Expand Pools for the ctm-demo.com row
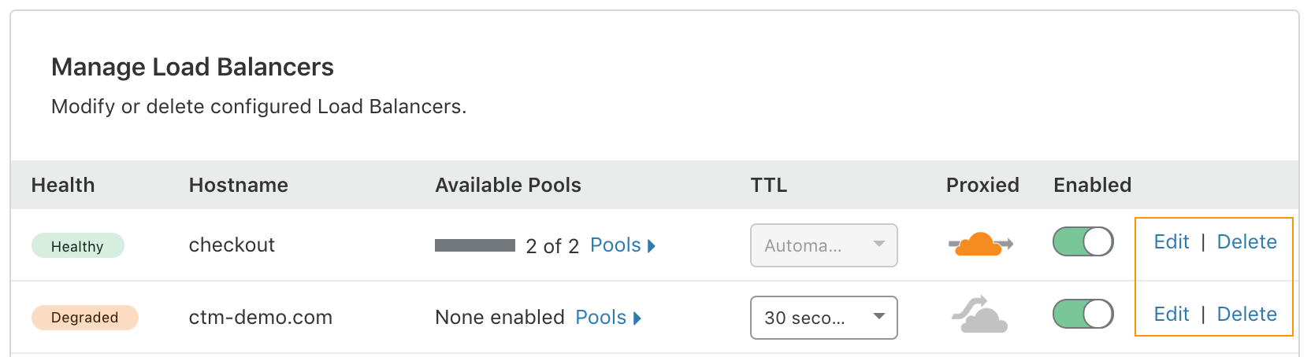 point(609,318)
